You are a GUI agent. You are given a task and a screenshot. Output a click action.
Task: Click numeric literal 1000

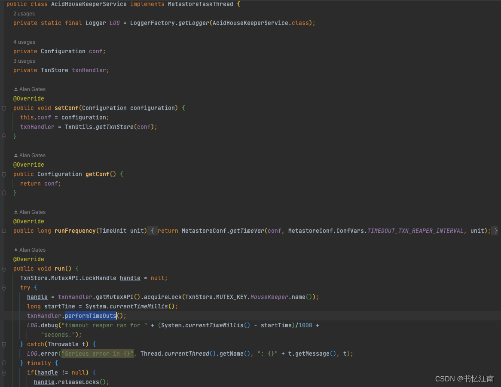pos(305,326)
